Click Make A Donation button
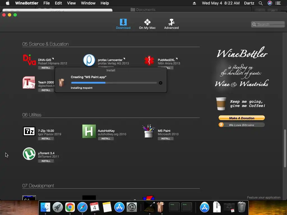Screen dimensions: 287x215 242,118
